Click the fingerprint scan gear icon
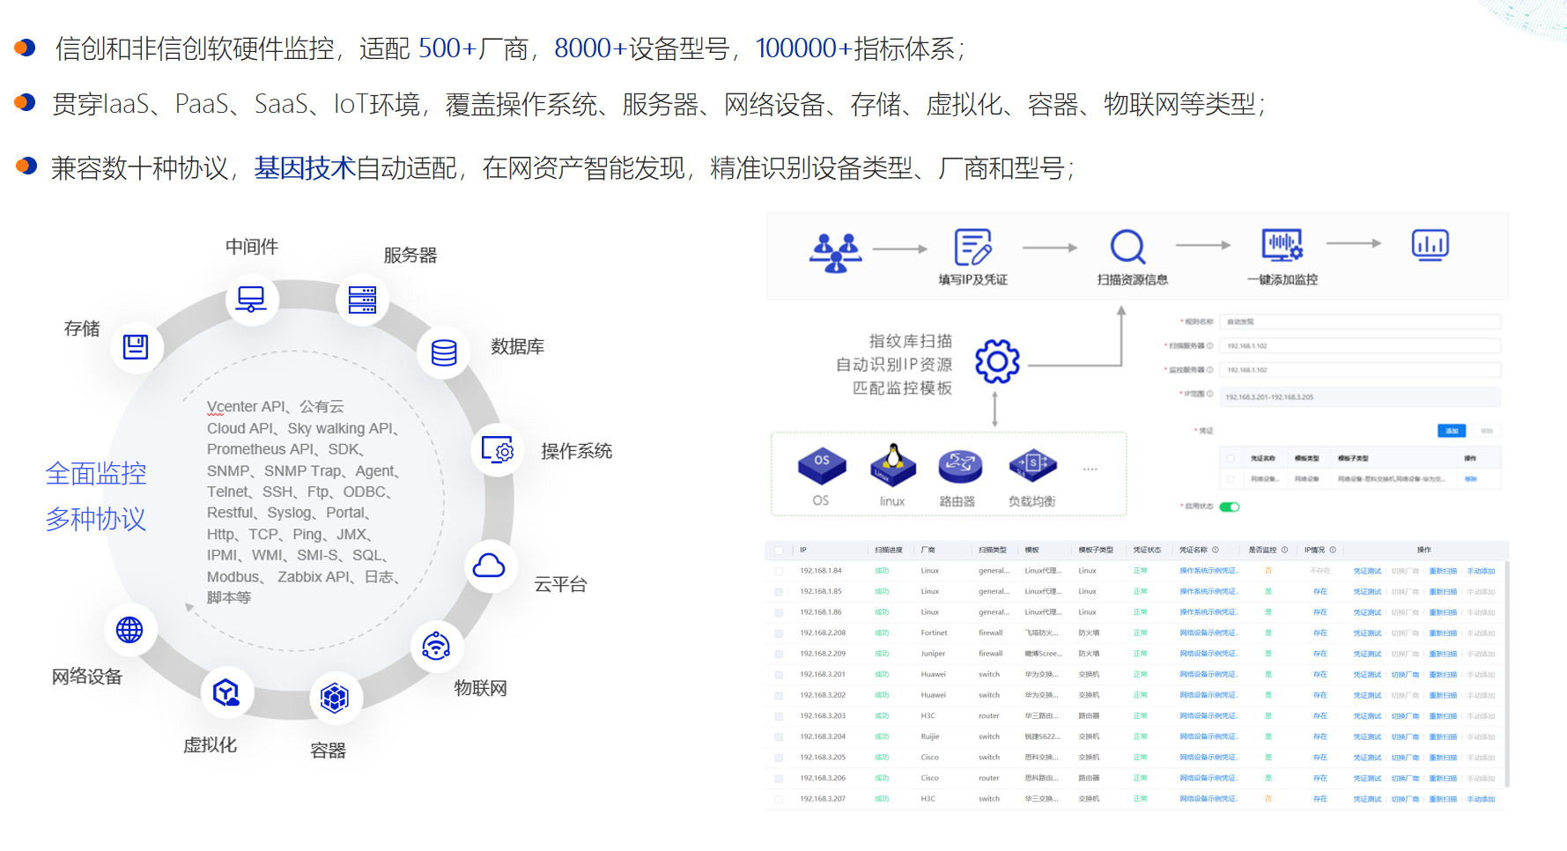Screen dimensions: 1567x851 tap(997, 361)
